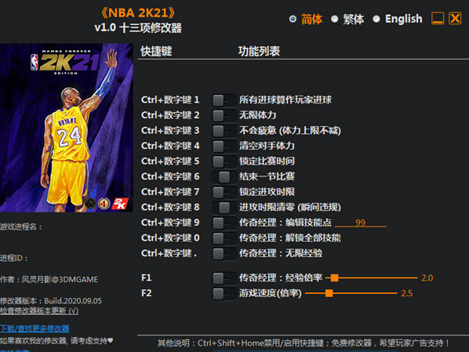
Task: Click the 进程ID label
Action: 14,258
